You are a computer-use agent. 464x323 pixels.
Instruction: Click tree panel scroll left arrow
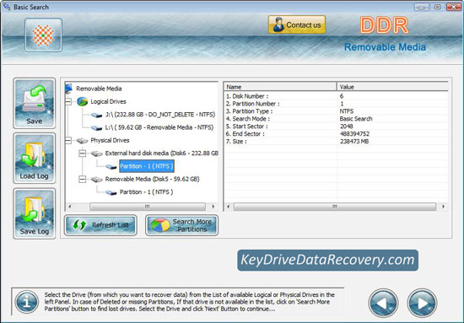[69, 207]
